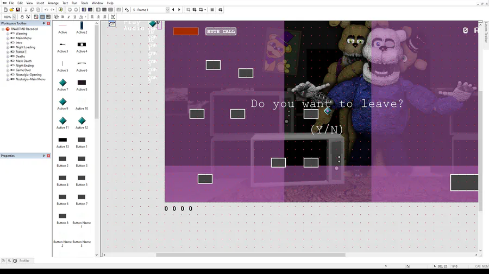Screen dimensions: 489x274
Task: Open the frame selector '5 - Frame 1' dropdown
Action: (x=167, y=10)
